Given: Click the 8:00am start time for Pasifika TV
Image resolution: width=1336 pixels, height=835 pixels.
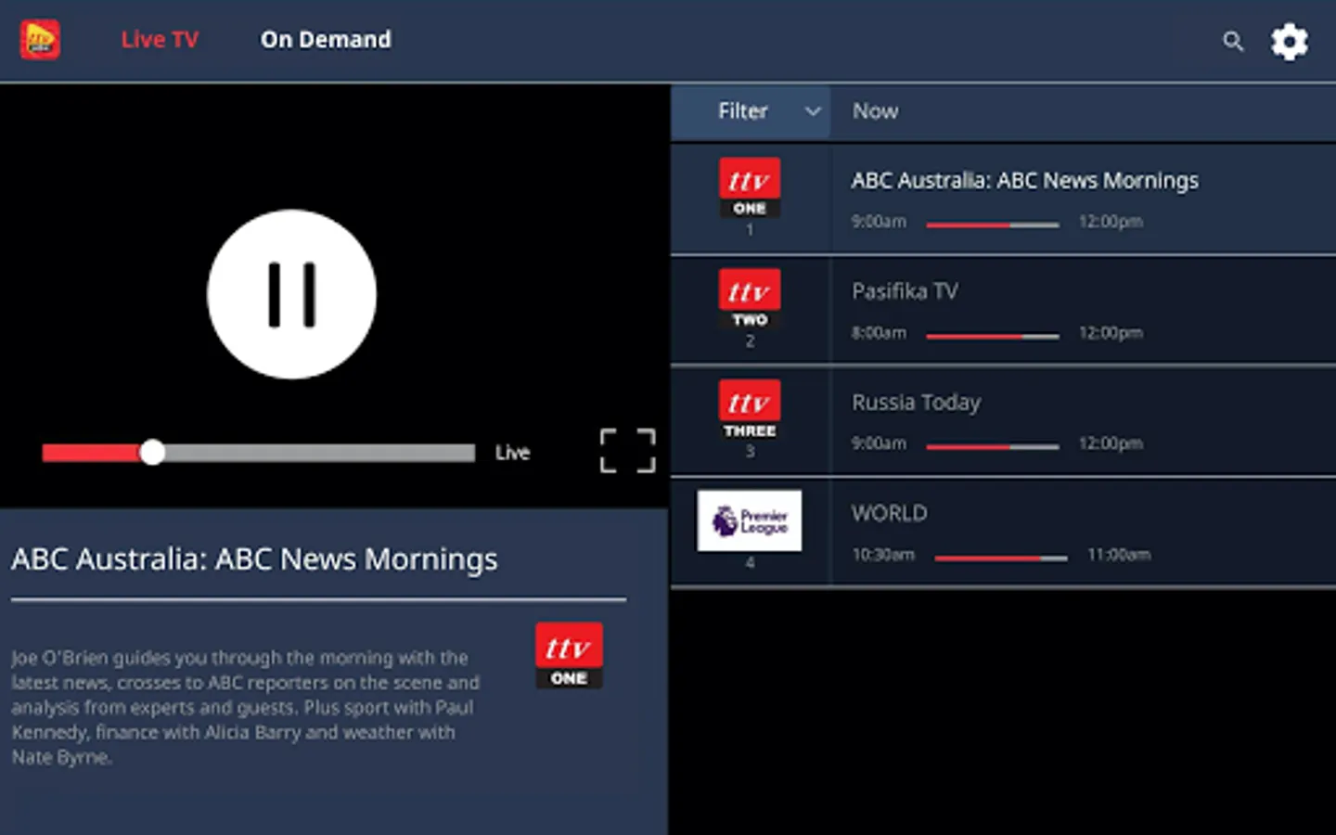Looking at the screenshot, I should click(879, 333).
